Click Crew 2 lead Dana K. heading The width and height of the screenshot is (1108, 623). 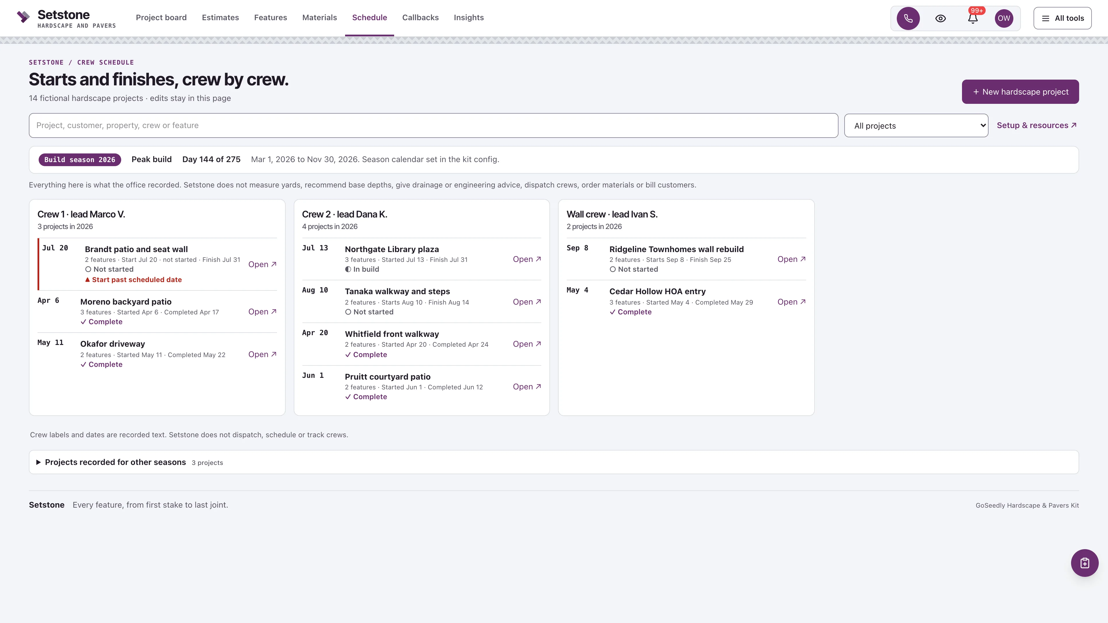pos(345,214)
